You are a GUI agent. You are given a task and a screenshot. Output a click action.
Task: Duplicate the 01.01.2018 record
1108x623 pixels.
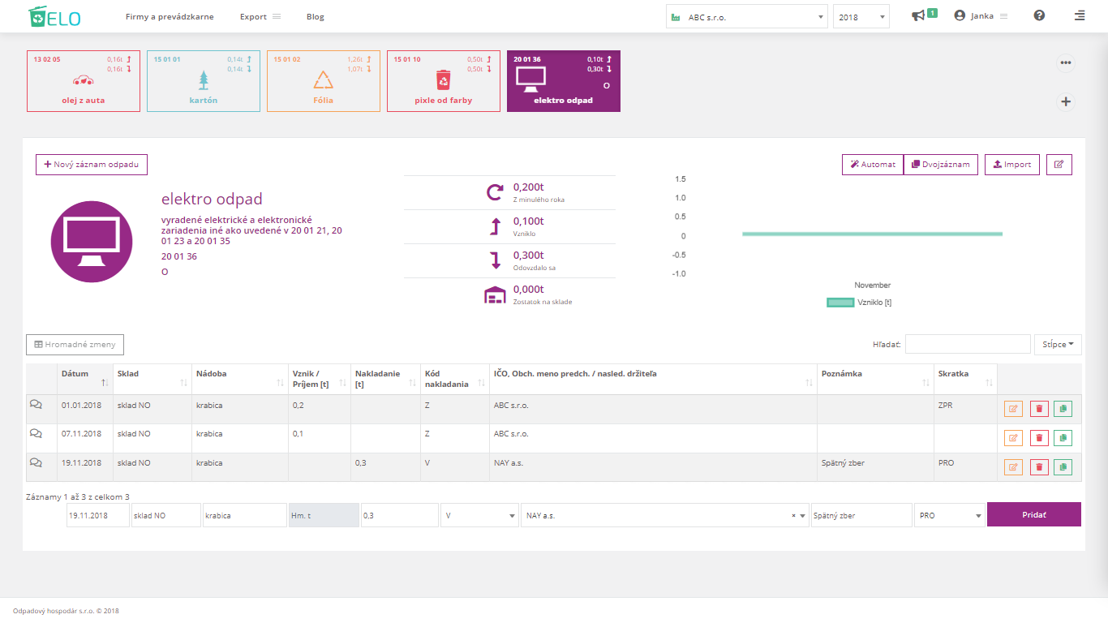click(1063, 409)
